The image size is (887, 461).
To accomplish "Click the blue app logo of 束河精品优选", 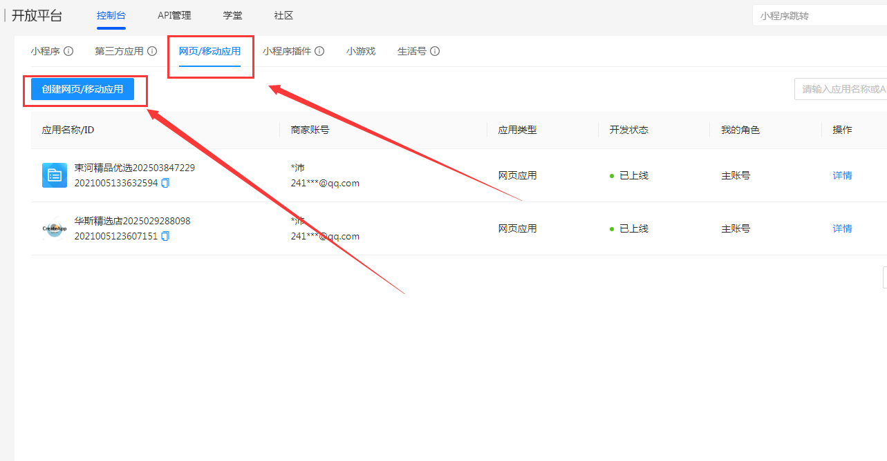I will coord(54,175).
